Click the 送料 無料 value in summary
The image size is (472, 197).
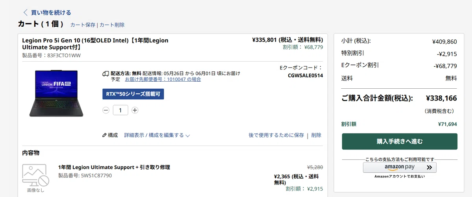451,78
